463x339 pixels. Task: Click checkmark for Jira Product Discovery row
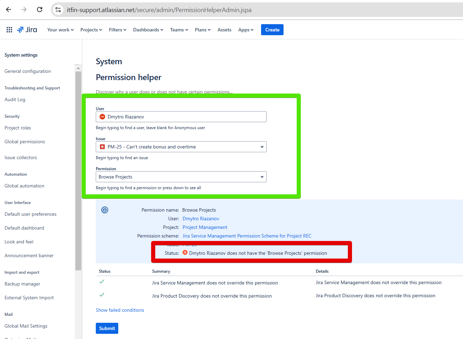102,295
